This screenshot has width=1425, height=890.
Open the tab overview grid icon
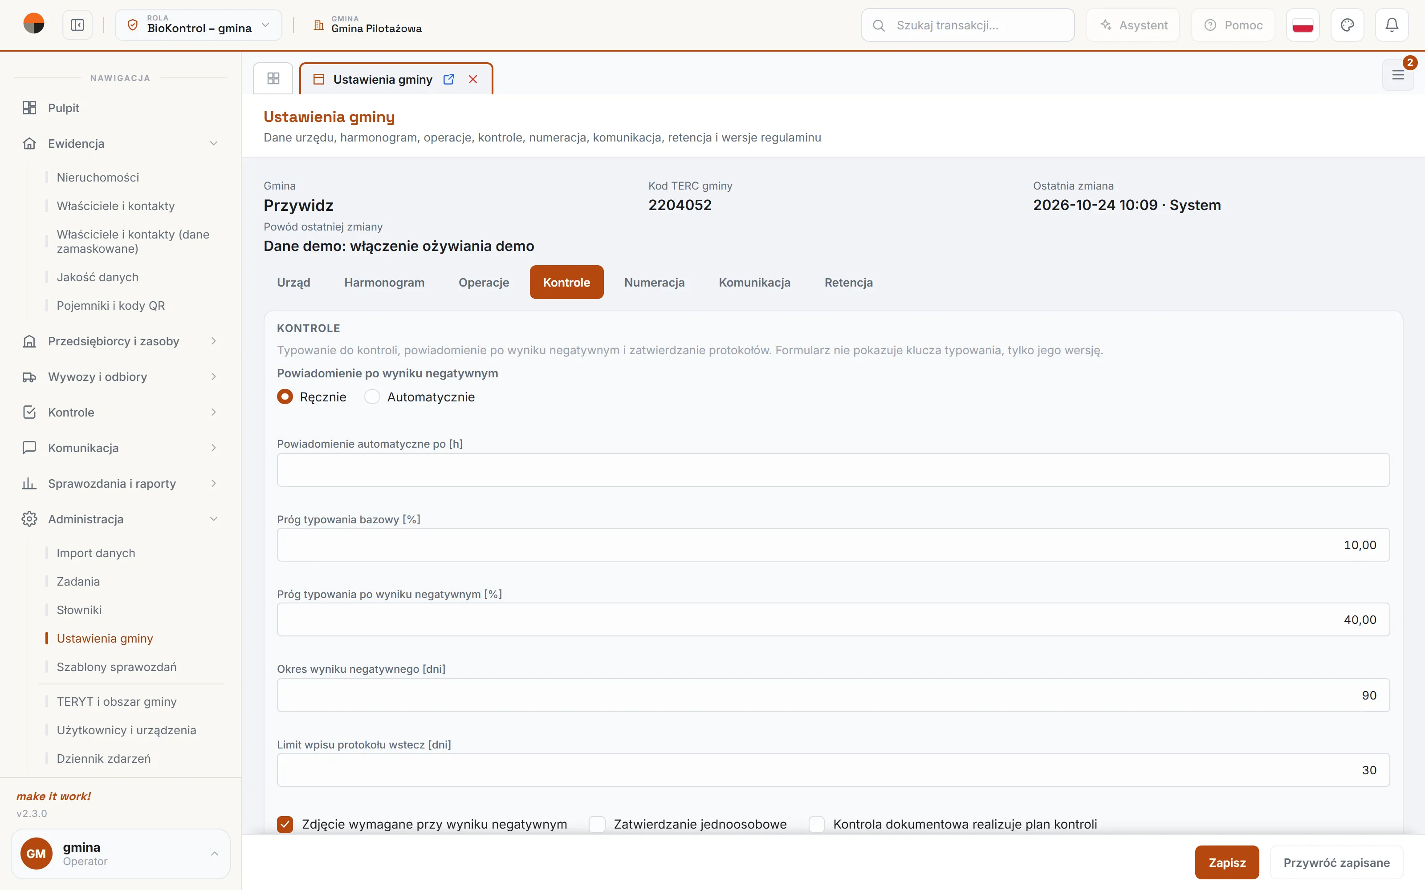pyautogui.click(x=273, y=78)
